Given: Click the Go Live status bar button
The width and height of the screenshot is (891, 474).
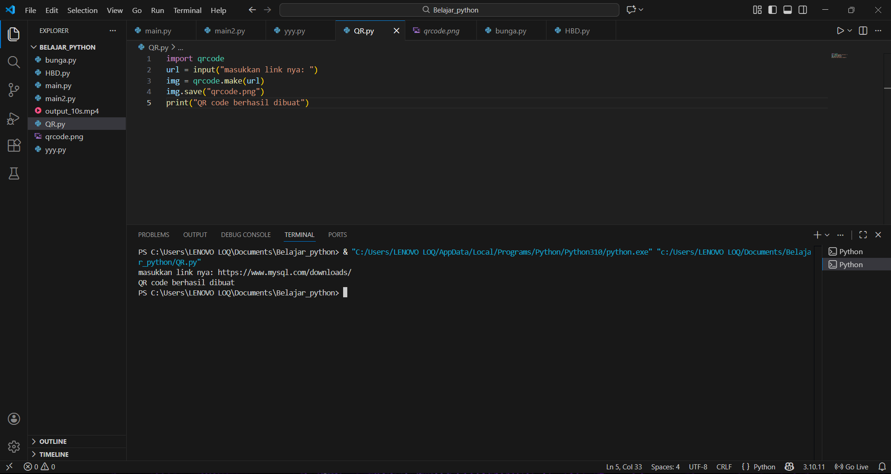Looking at the screenshot, I should [852, 467].
